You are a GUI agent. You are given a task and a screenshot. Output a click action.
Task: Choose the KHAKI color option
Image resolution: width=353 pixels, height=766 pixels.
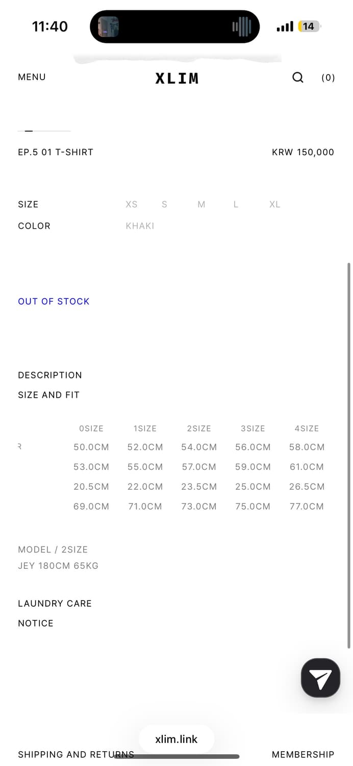140,226
